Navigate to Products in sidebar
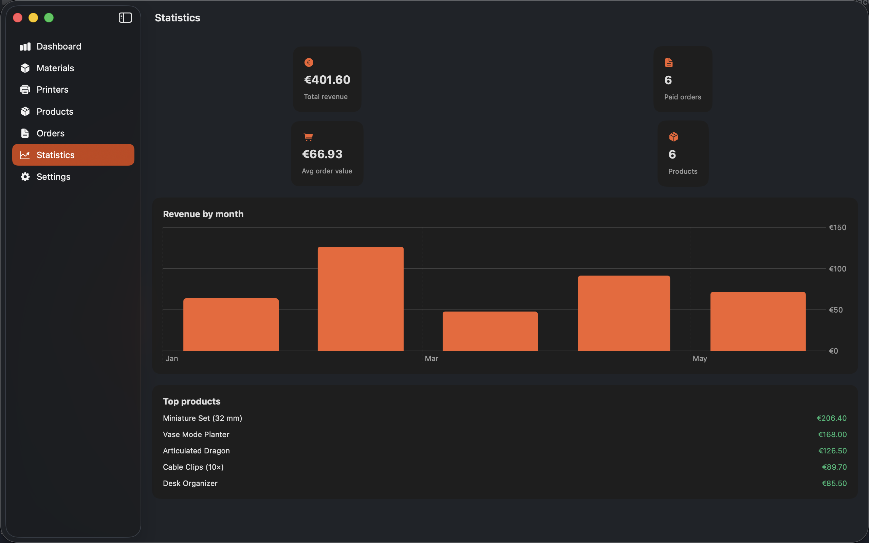 [x=73, y=112]
